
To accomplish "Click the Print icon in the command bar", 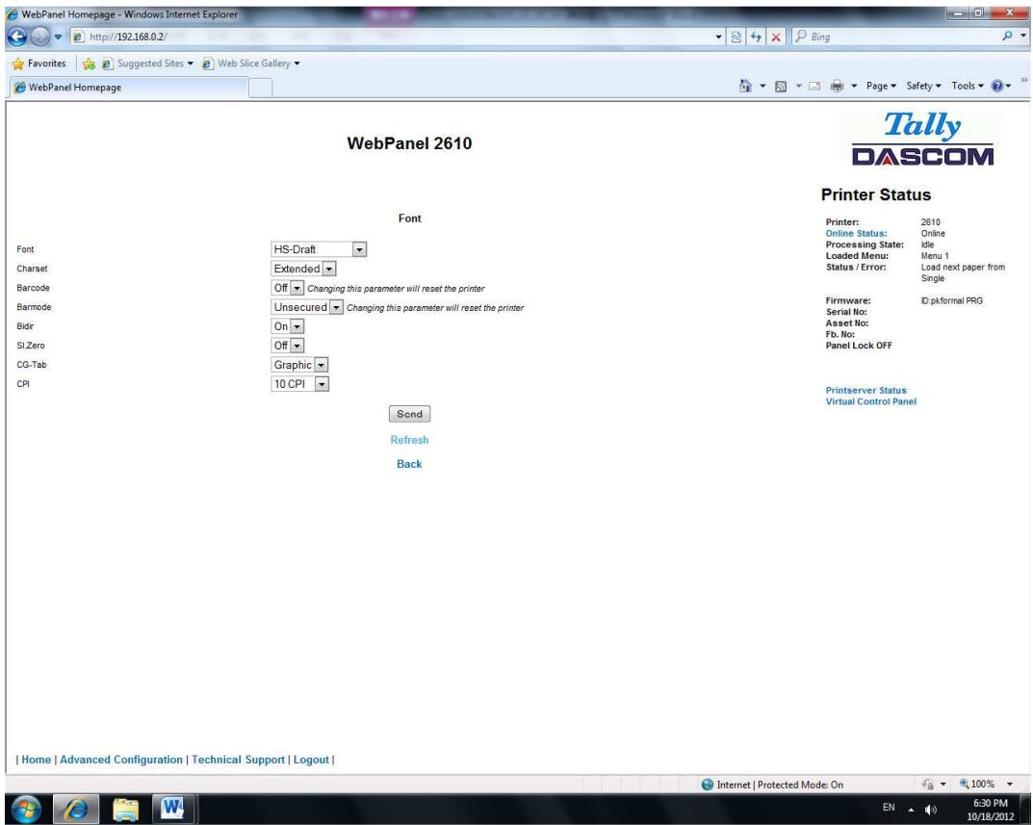I will [x=836, y=85].
